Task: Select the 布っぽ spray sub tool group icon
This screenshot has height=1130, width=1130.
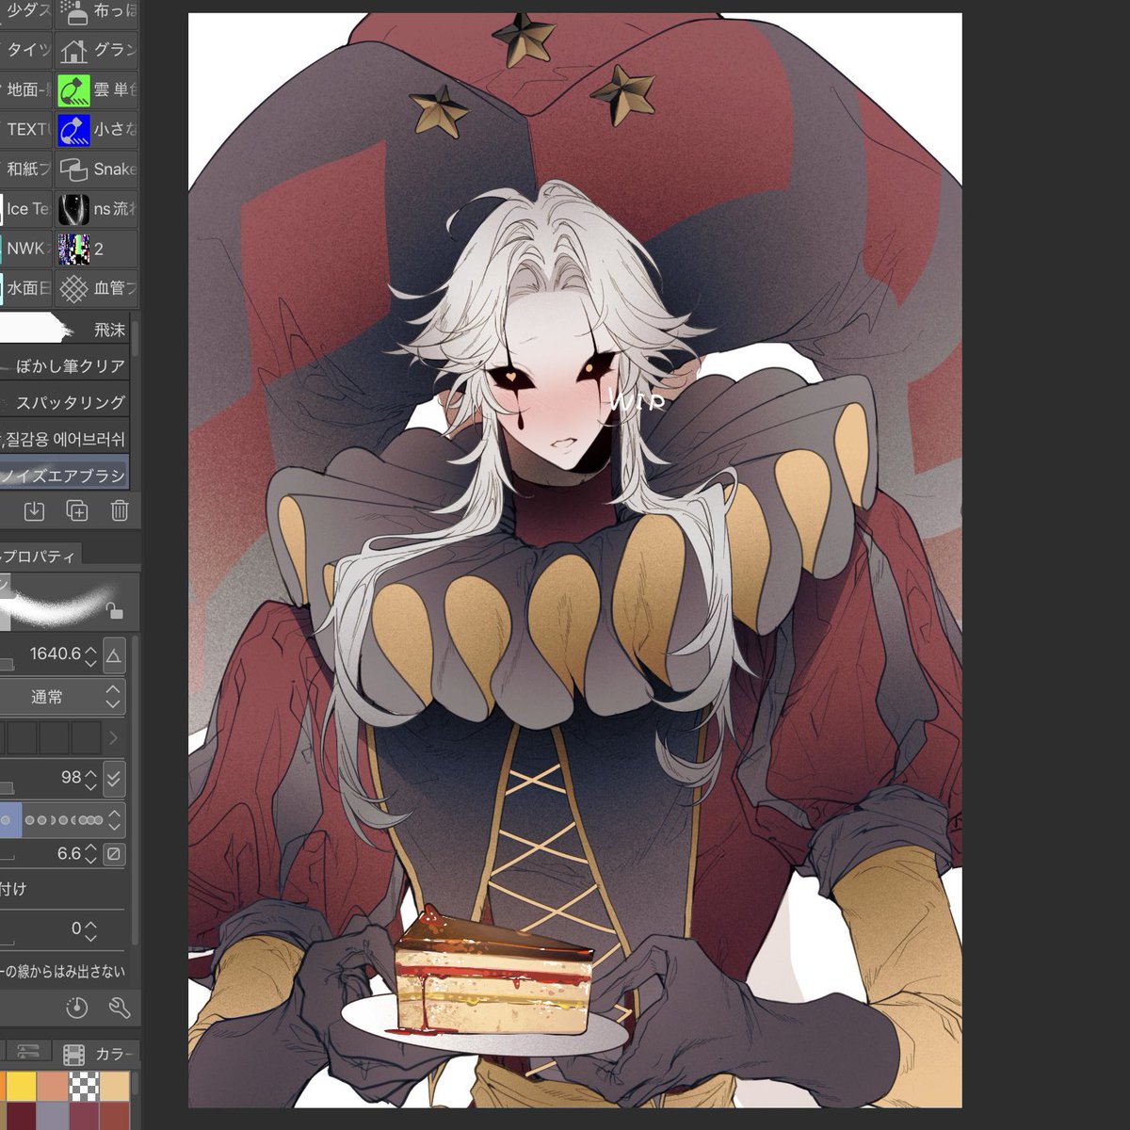Action: (x=73, y=12)
